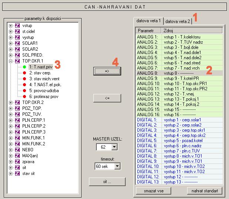The height and width of the screenshot is (199, 229).
Task: Click the nahrat standart button
Action: (205, 191)
